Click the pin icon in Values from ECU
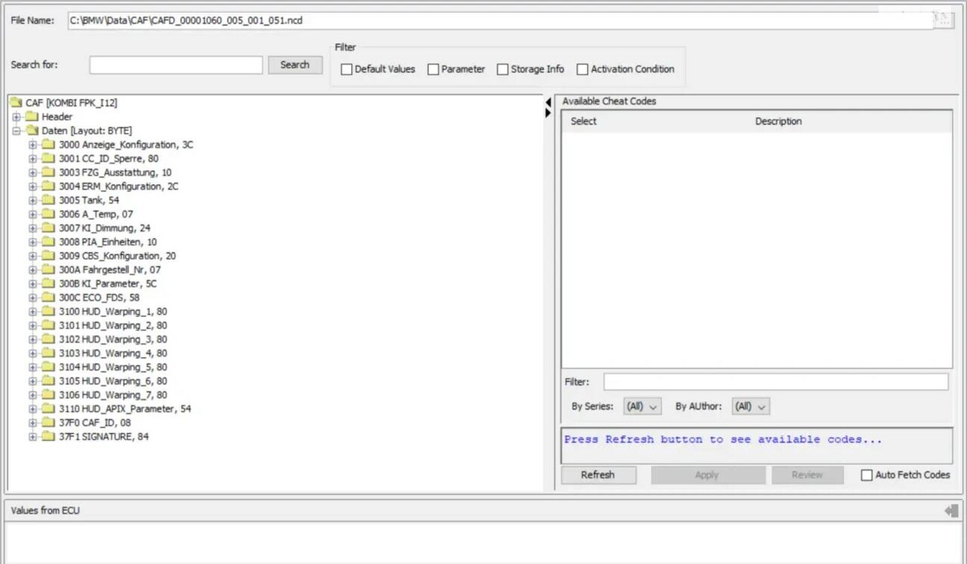The width and height of the screenshot is (967, 564). (951, 511)
